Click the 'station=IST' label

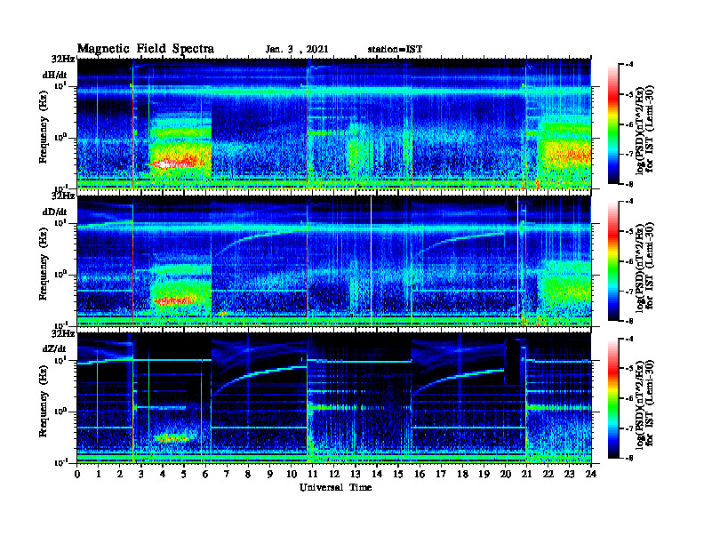(395, 50)
